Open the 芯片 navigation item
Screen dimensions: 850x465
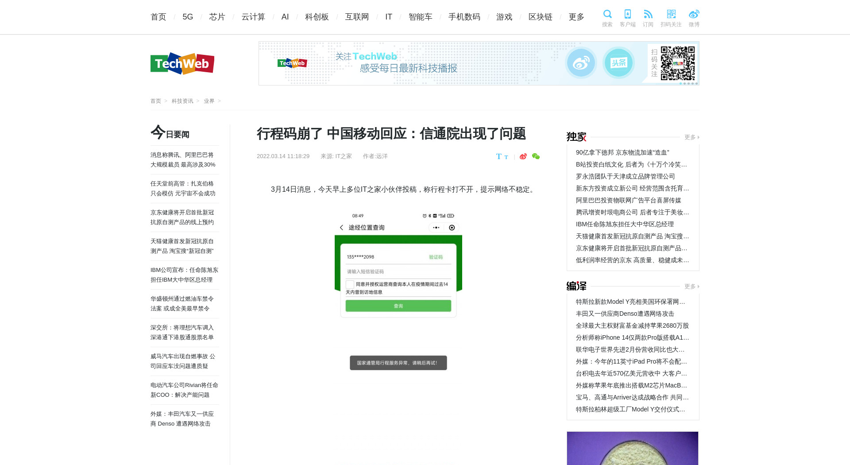pyautogui.click(x=217, y=17)
